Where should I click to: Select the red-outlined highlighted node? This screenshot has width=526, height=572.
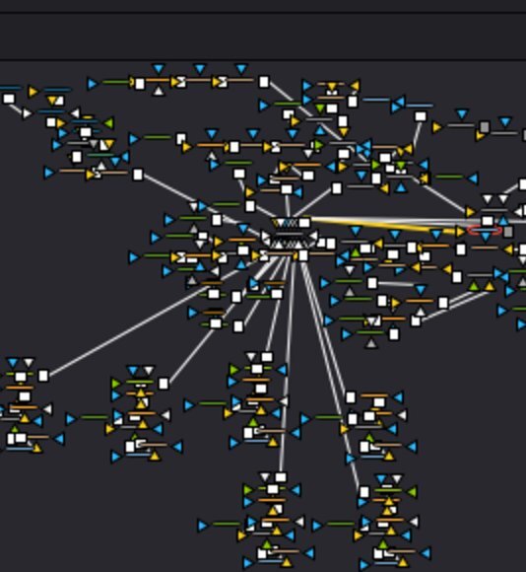click(485, 230)
